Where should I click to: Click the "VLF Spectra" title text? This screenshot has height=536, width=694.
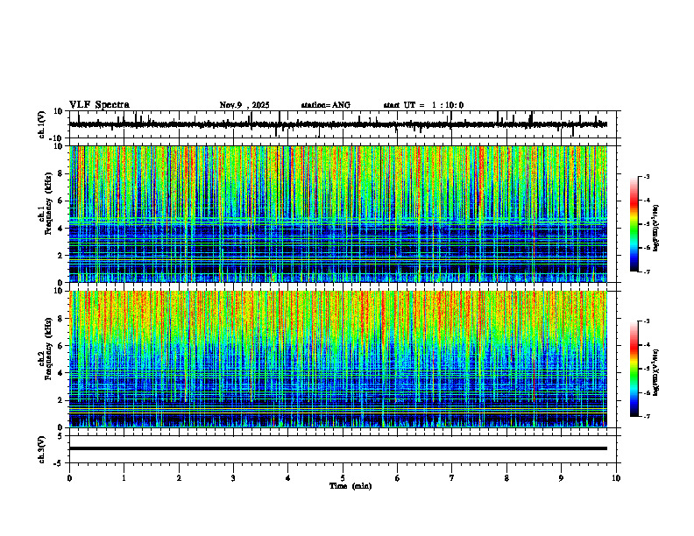pyautogui.click(x=99, y=105)
